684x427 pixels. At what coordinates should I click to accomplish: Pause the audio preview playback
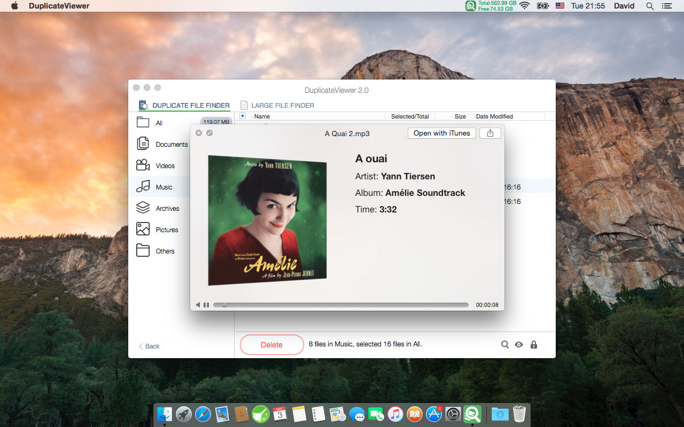(x=206, y=305)
